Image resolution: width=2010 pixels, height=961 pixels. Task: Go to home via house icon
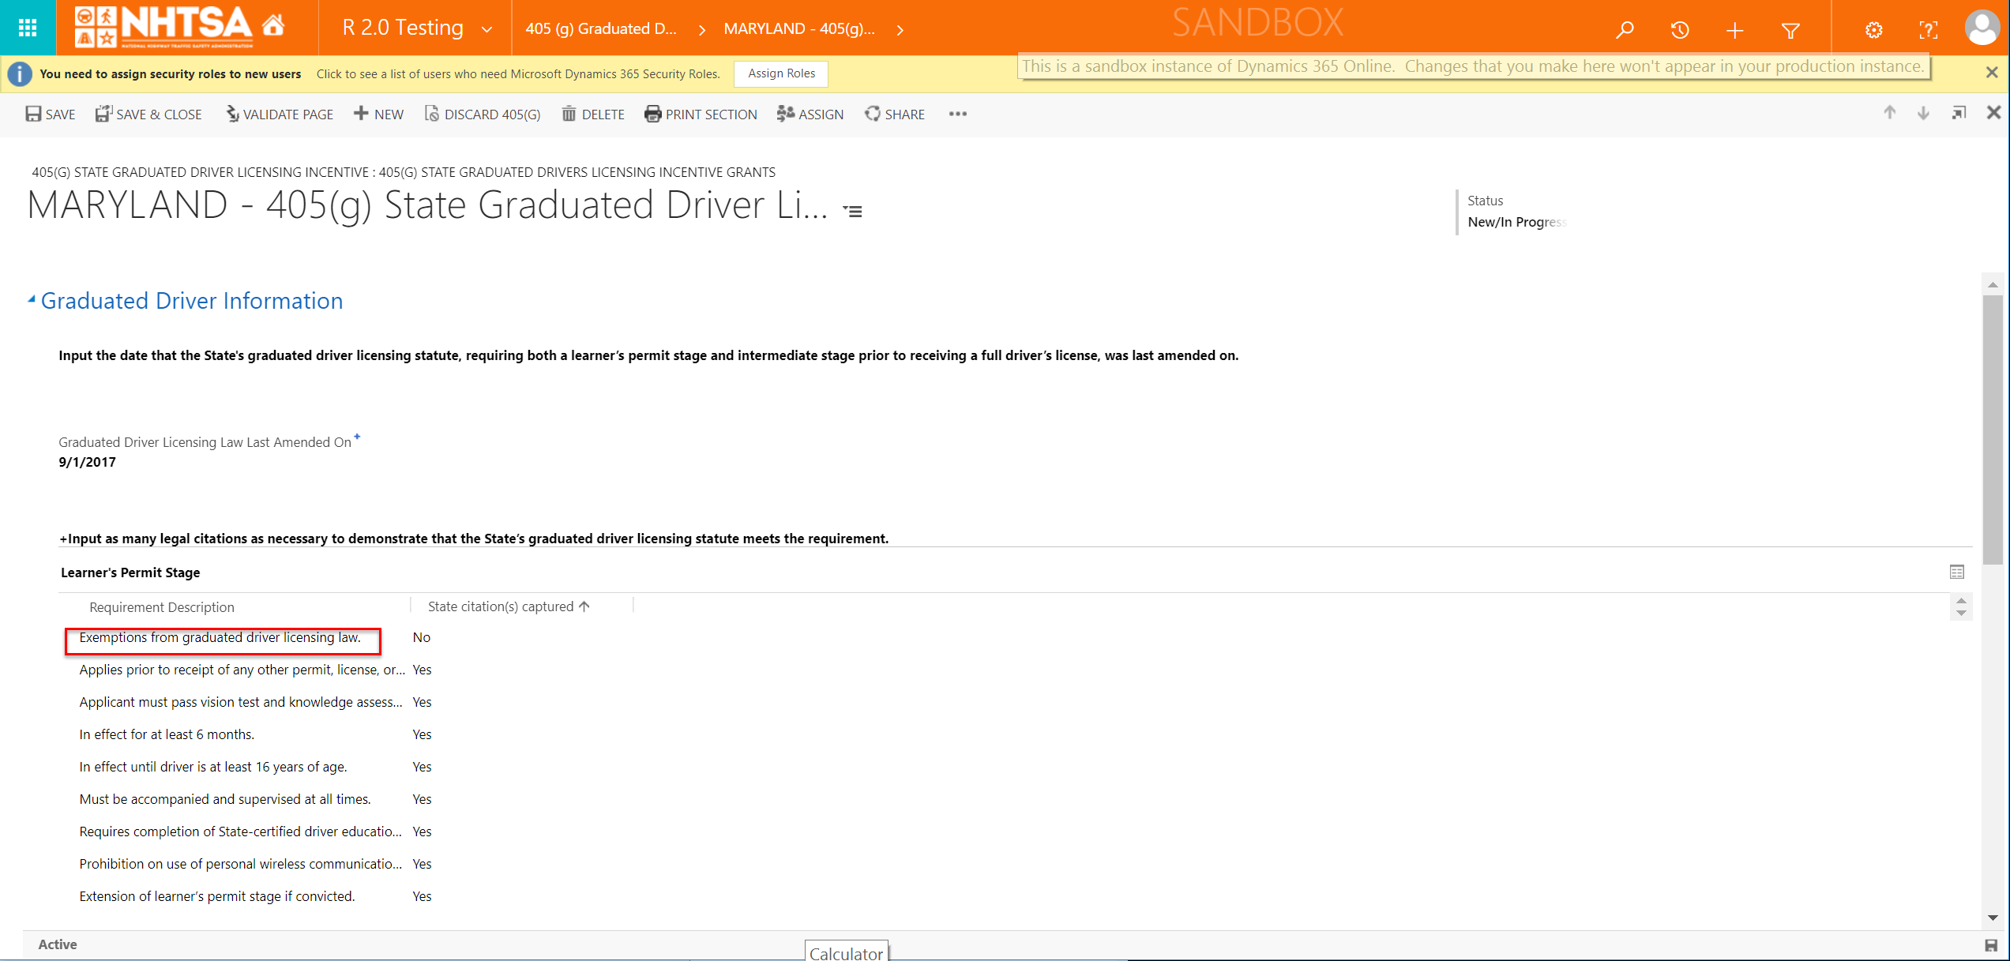pos(273,26)
